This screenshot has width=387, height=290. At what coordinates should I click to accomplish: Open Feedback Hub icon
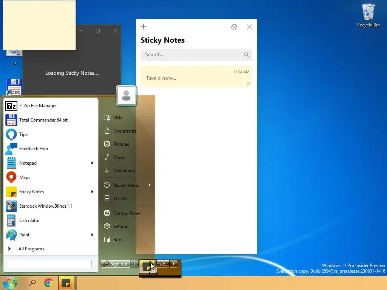coord(11,149)
